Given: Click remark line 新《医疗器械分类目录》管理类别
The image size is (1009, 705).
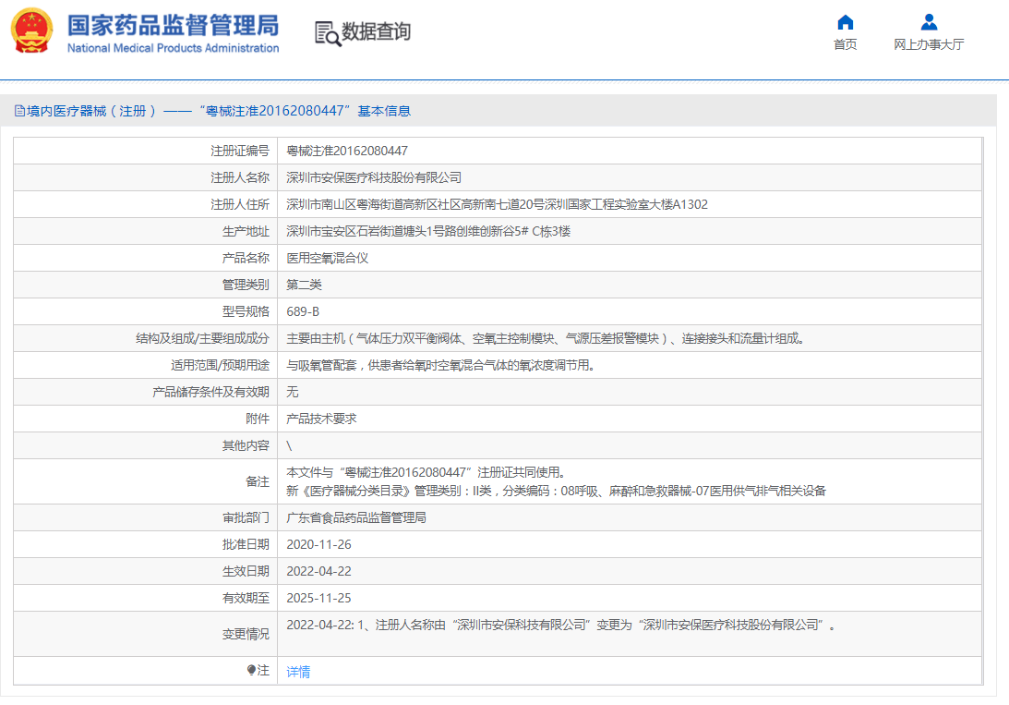Looking at the screenshot, I should (556, 492).
